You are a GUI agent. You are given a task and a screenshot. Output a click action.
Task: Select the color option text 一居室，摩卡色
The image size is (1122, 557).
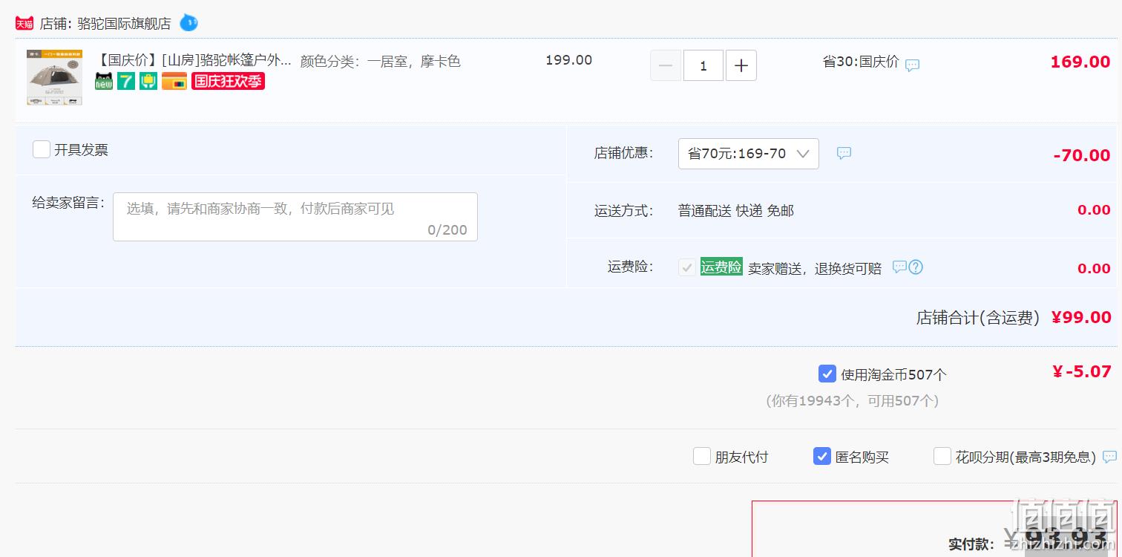pos(414,62)
